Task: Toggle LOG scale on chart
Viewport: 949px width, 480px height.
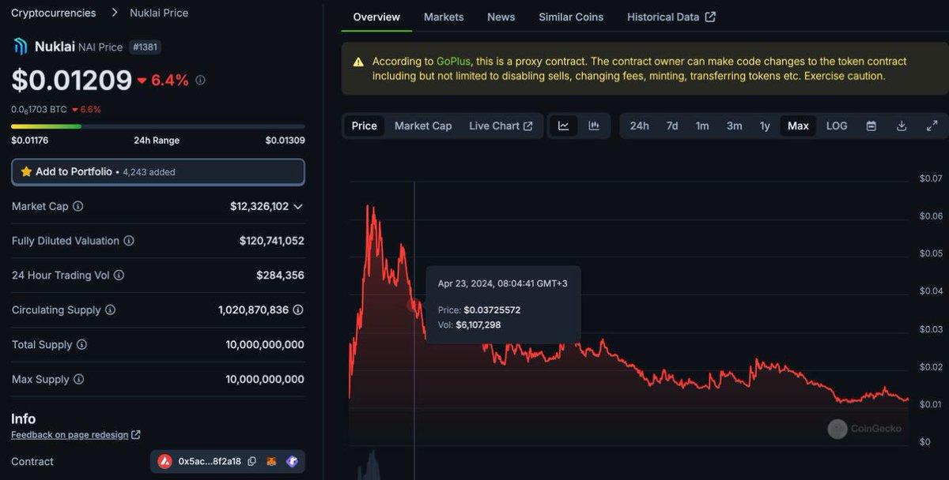Action: click(837, 126)
